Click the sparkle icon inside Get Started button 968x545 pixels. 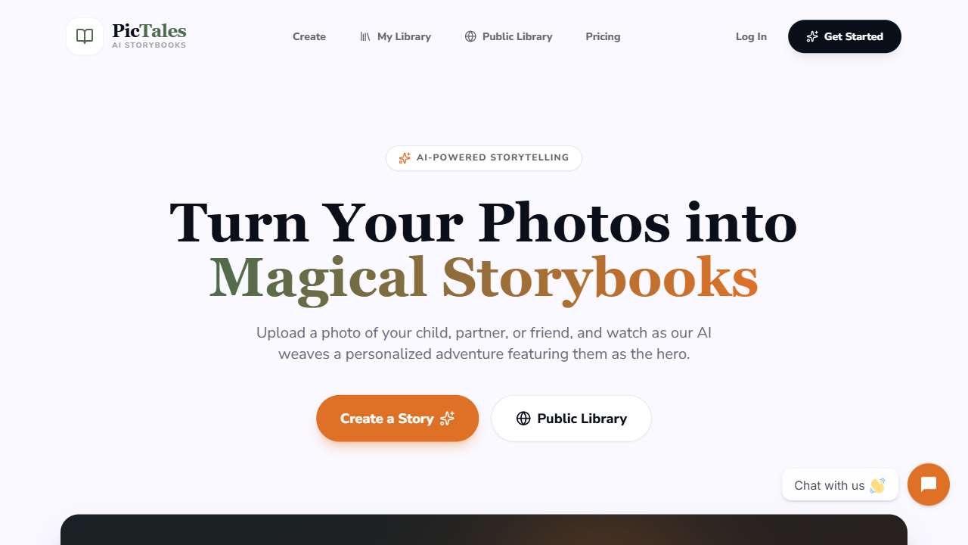coord(812,36)
